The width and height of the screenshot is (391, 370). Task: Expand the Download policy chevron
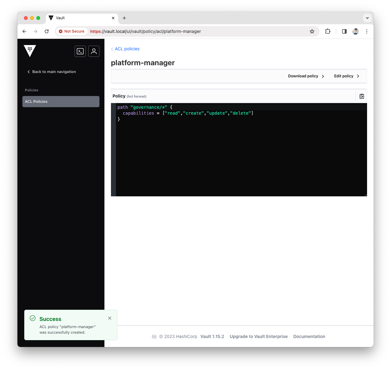(x=323, y=76)
